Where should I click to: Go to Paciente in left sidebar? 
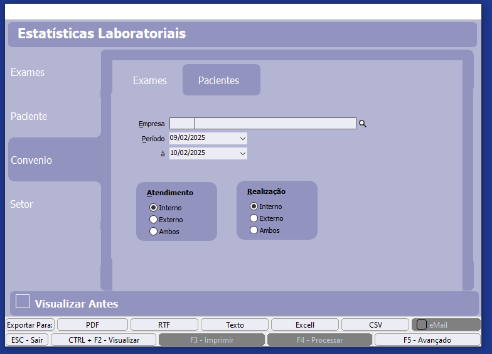tap(29, 116)
